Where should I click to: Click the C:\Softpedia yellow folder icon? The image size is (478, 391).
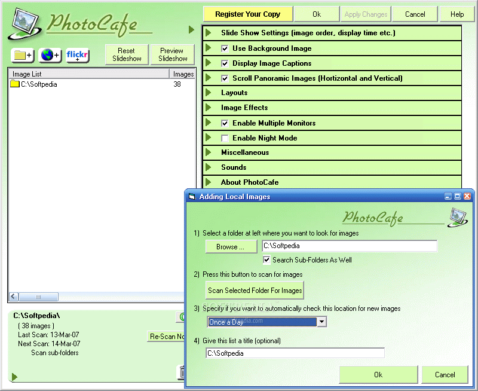tap(14, 84)
